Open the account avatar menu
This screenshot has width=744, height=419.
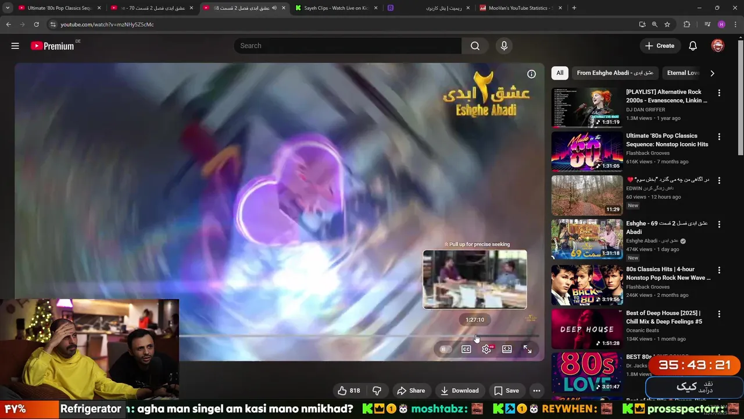tap(718, 46)
